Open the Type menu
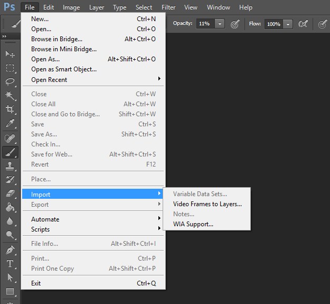 click(x=120, y=7)
